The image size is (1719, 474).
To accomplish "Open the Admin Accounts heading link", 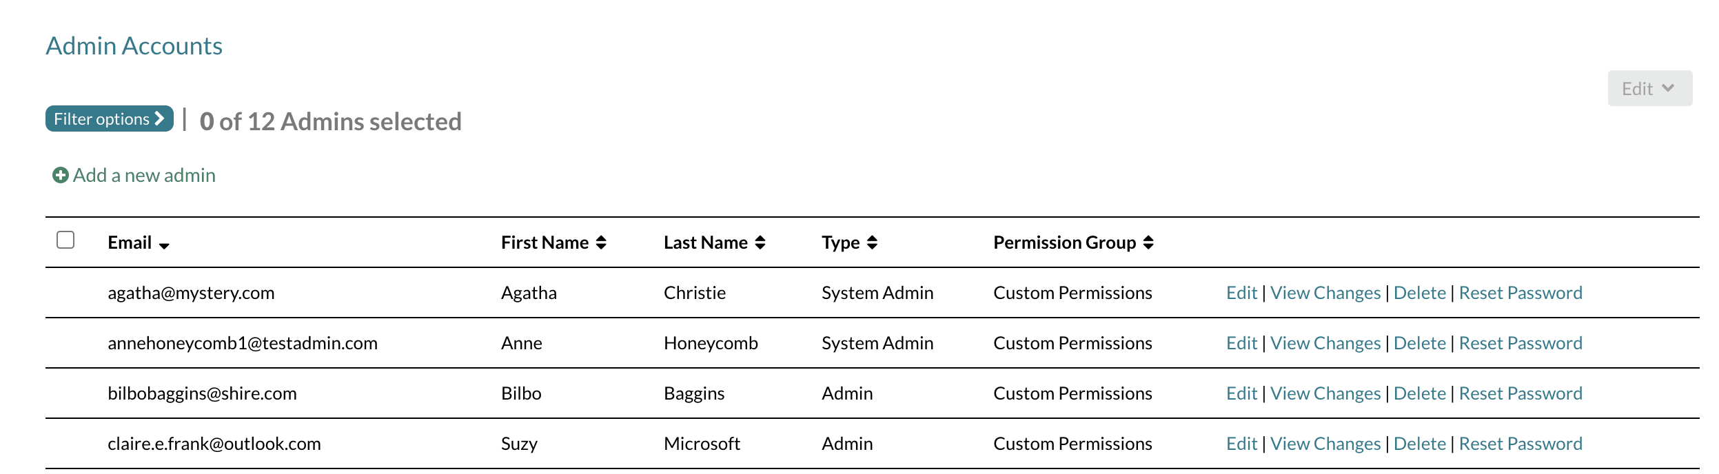I will [x=134, y=46].
